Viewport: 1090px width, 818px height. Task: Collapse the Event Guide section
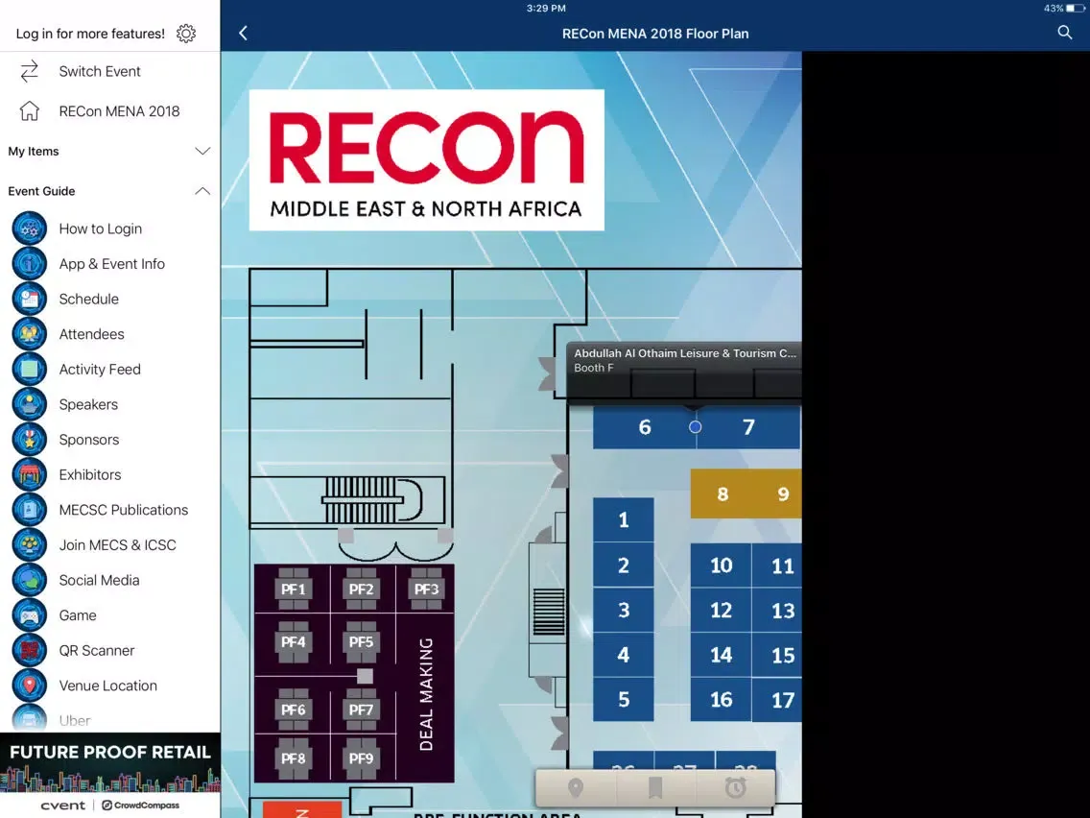(x=109, y=191)
